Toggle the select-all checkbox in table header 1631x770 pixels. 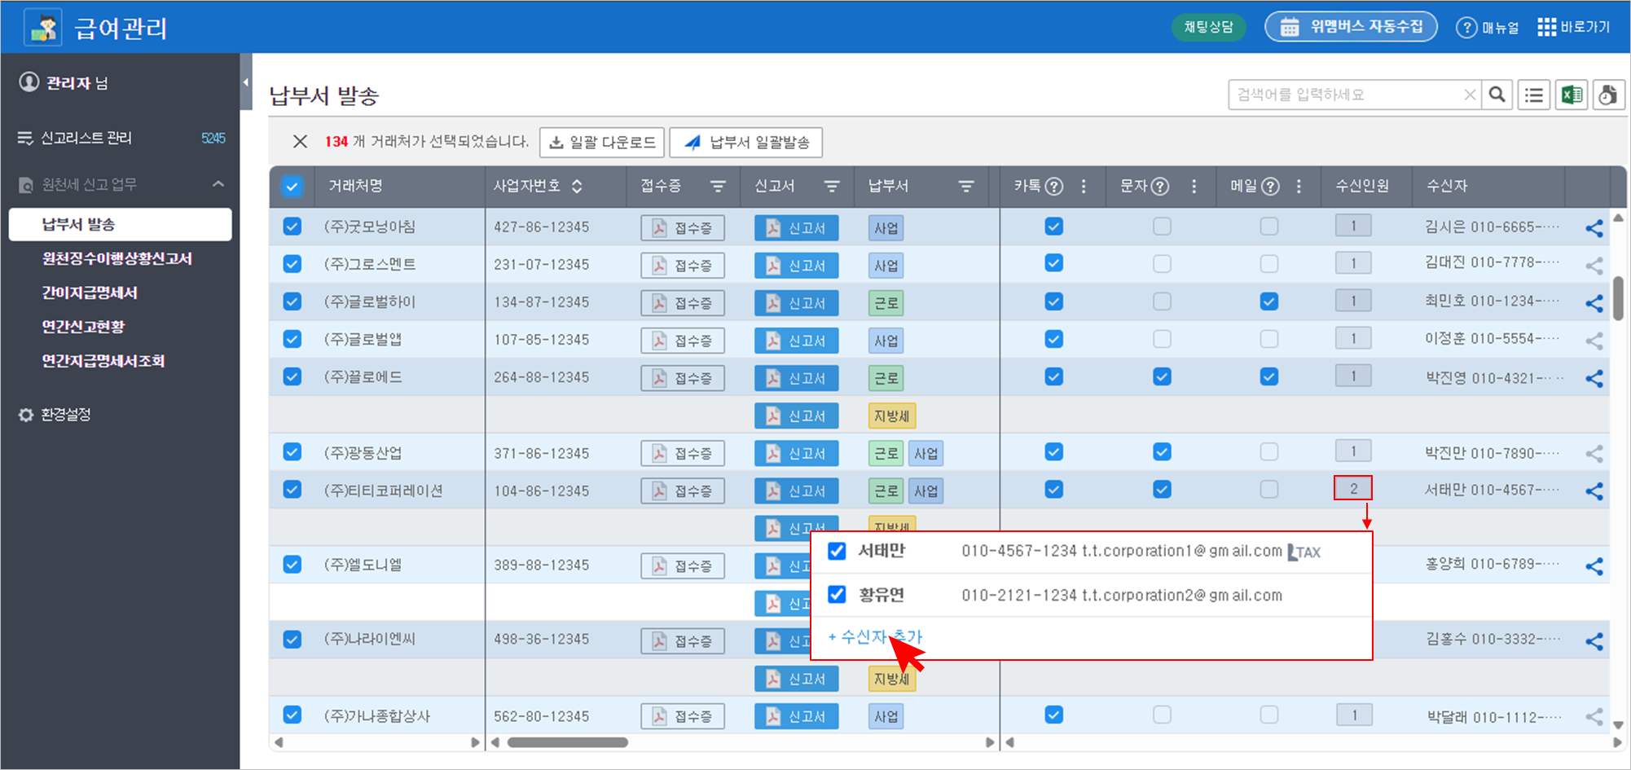pos(292,187)
